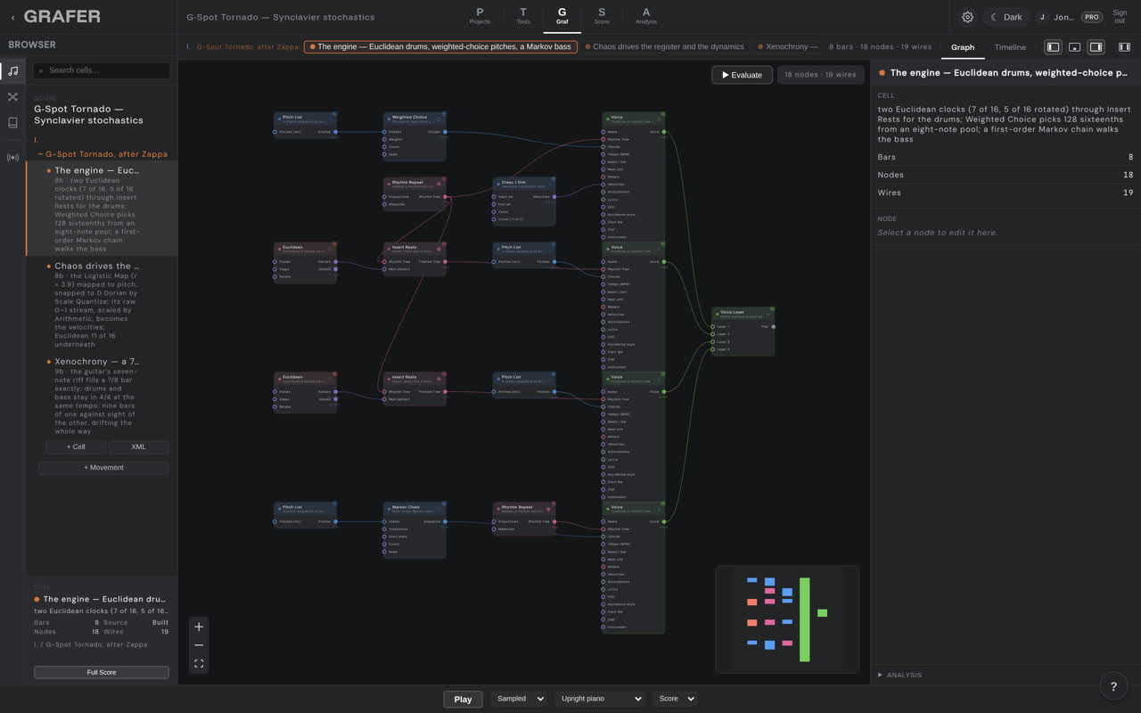Toggle the Dark theme switch
1141x713 pixels.
click(1006, 17)
